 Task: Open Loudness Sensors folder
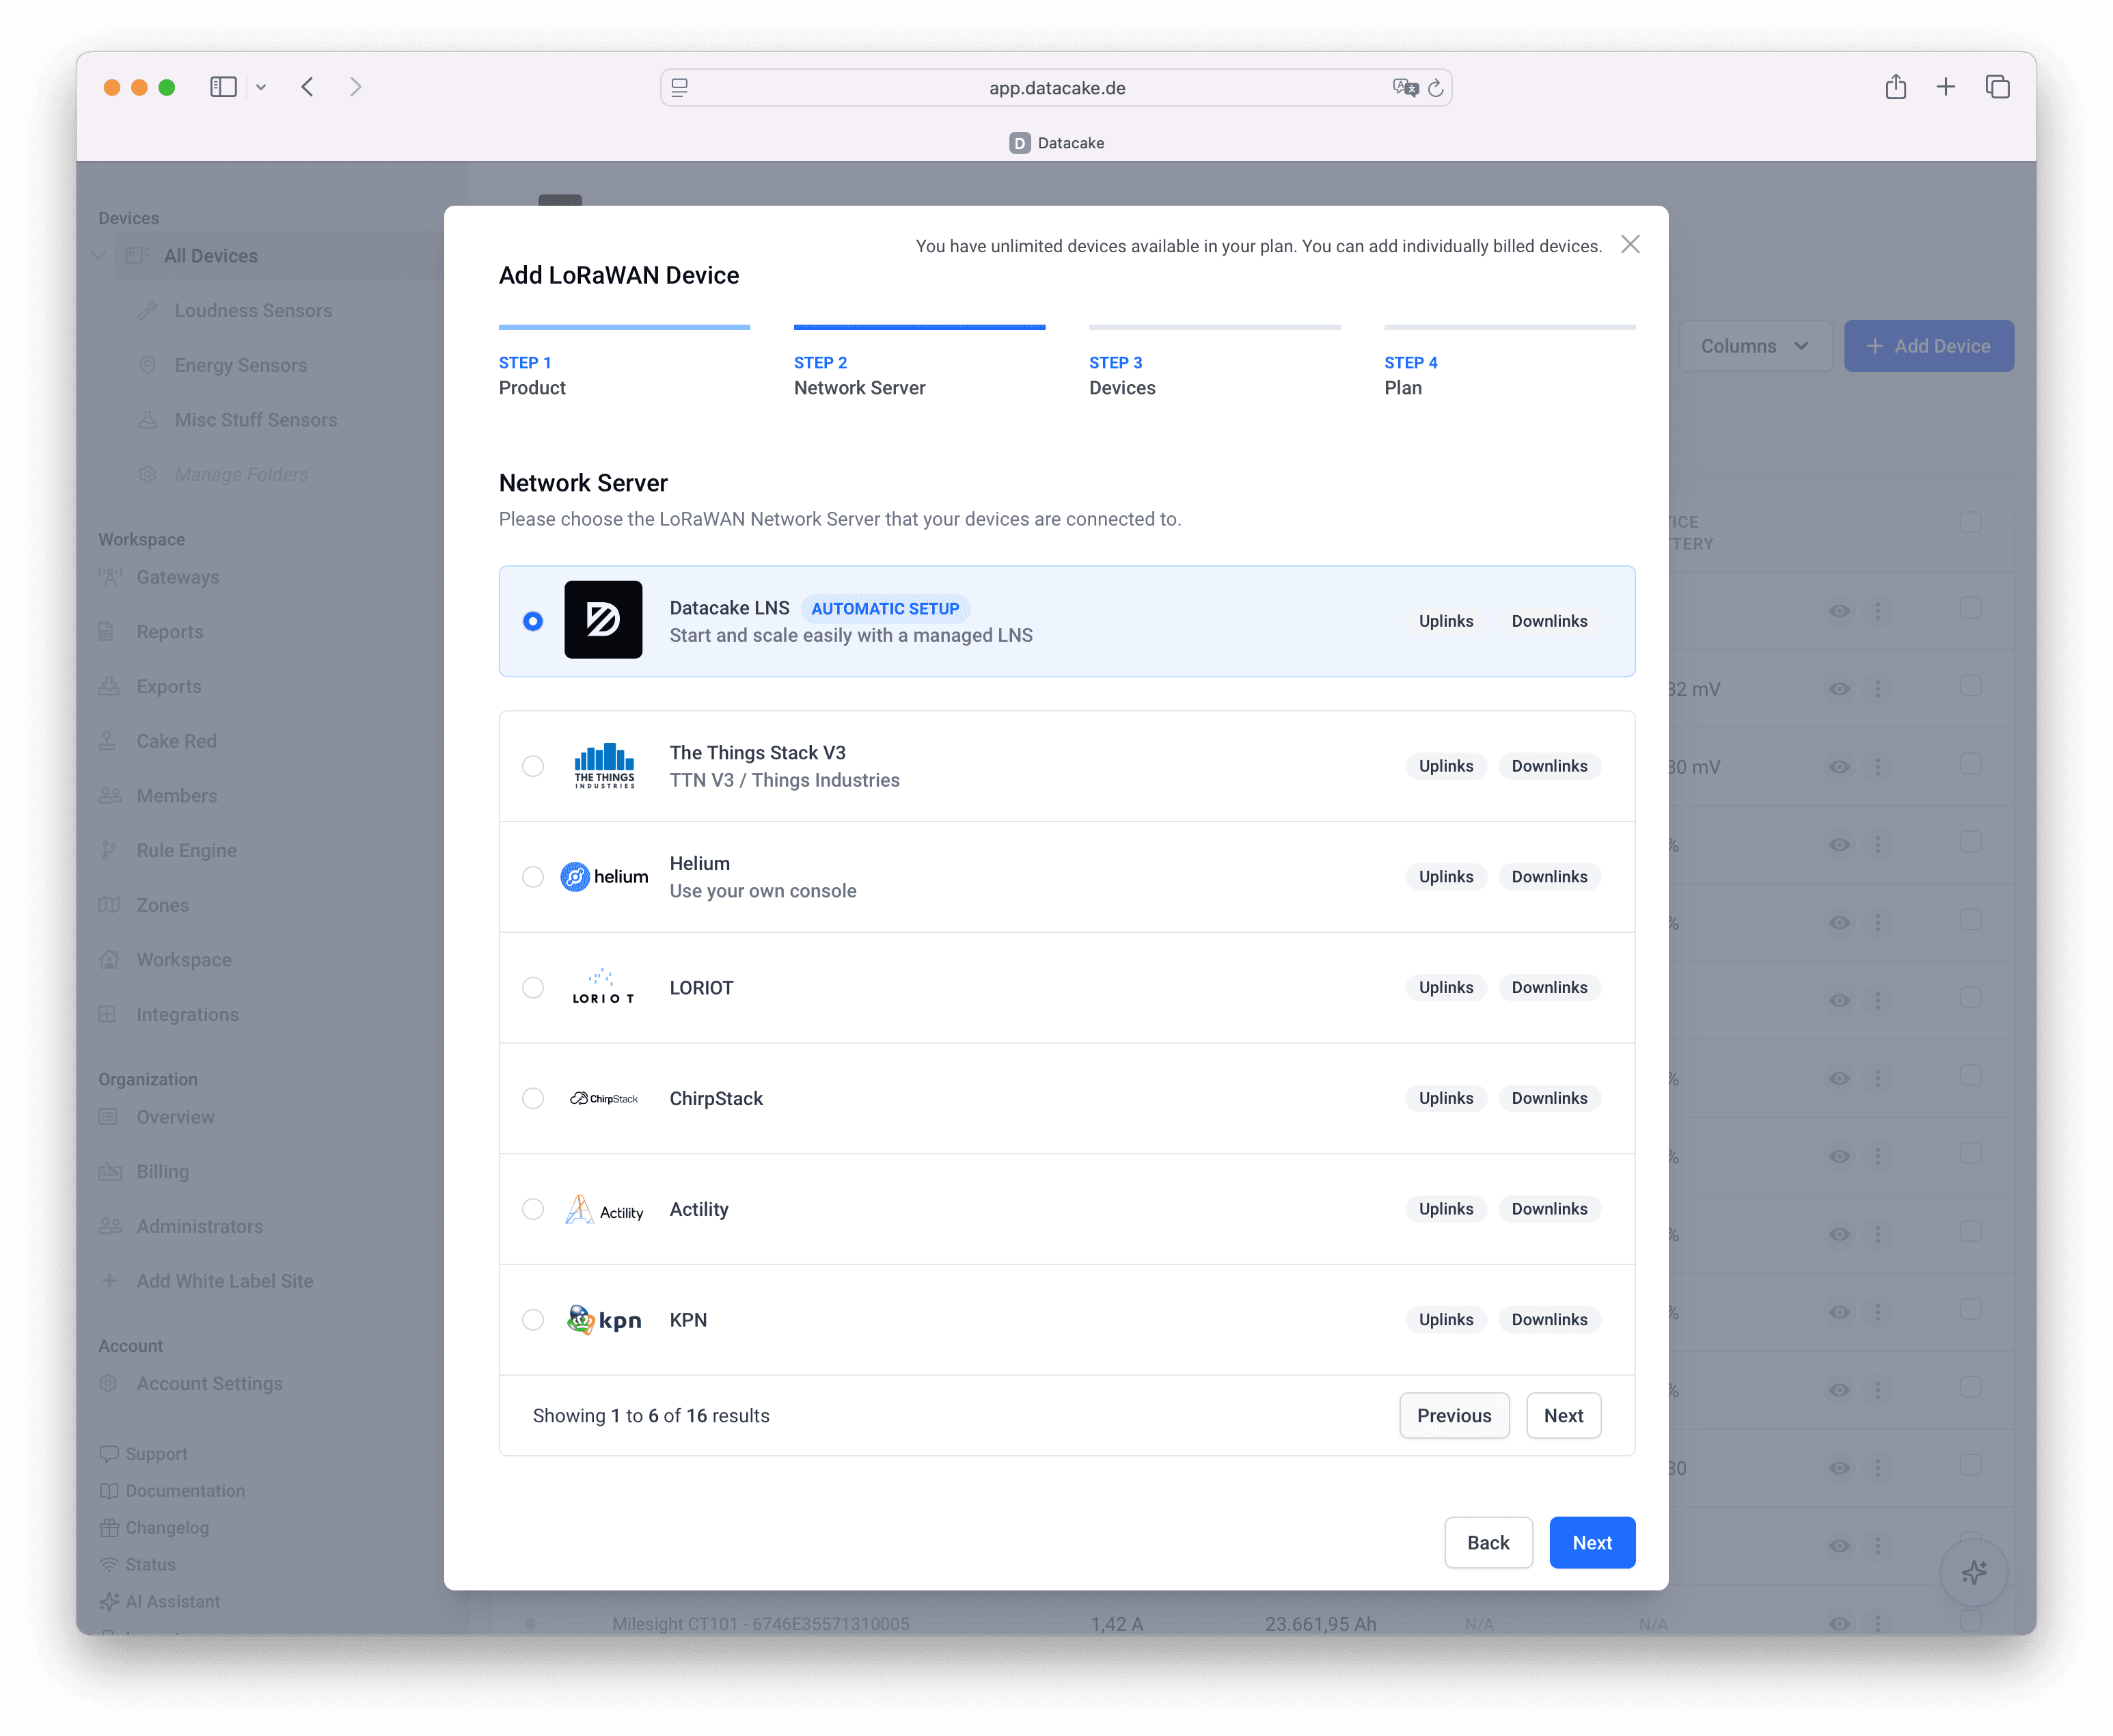point(253,311)
